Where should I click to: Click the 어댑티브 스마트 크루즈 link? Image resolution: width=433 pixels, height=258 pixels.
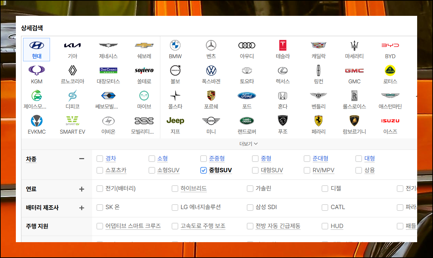click(133, 226)
